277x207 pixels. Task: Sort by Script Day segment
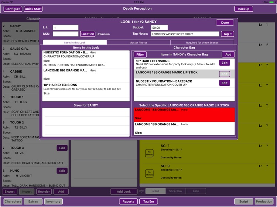pyautogui.click(x=175, y=191)
